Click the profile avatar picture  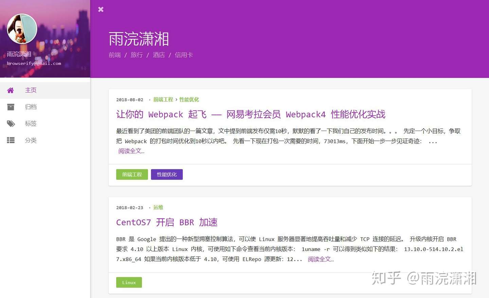click(x=22, y=29)
